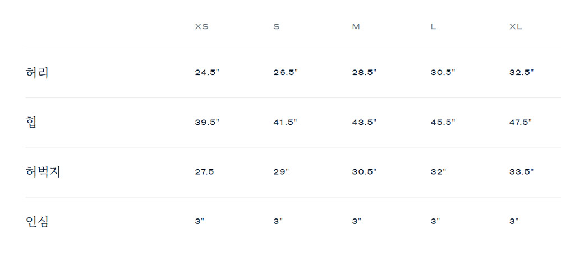
Task: Select the 39.5" hip measurement cell
Action: pyautogui.click(x=207, y=123)
